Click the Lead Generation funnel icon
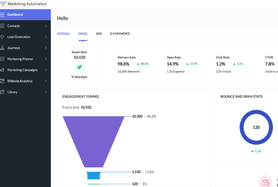Viewport: 278px width, 187px height. (2, 37)
